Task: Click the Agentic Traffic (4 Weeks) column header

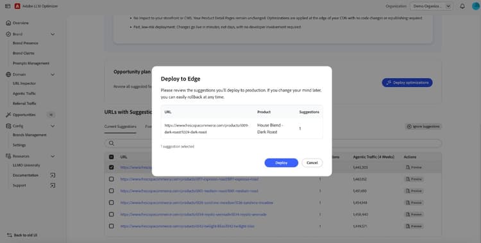Action: click(374, 157)
